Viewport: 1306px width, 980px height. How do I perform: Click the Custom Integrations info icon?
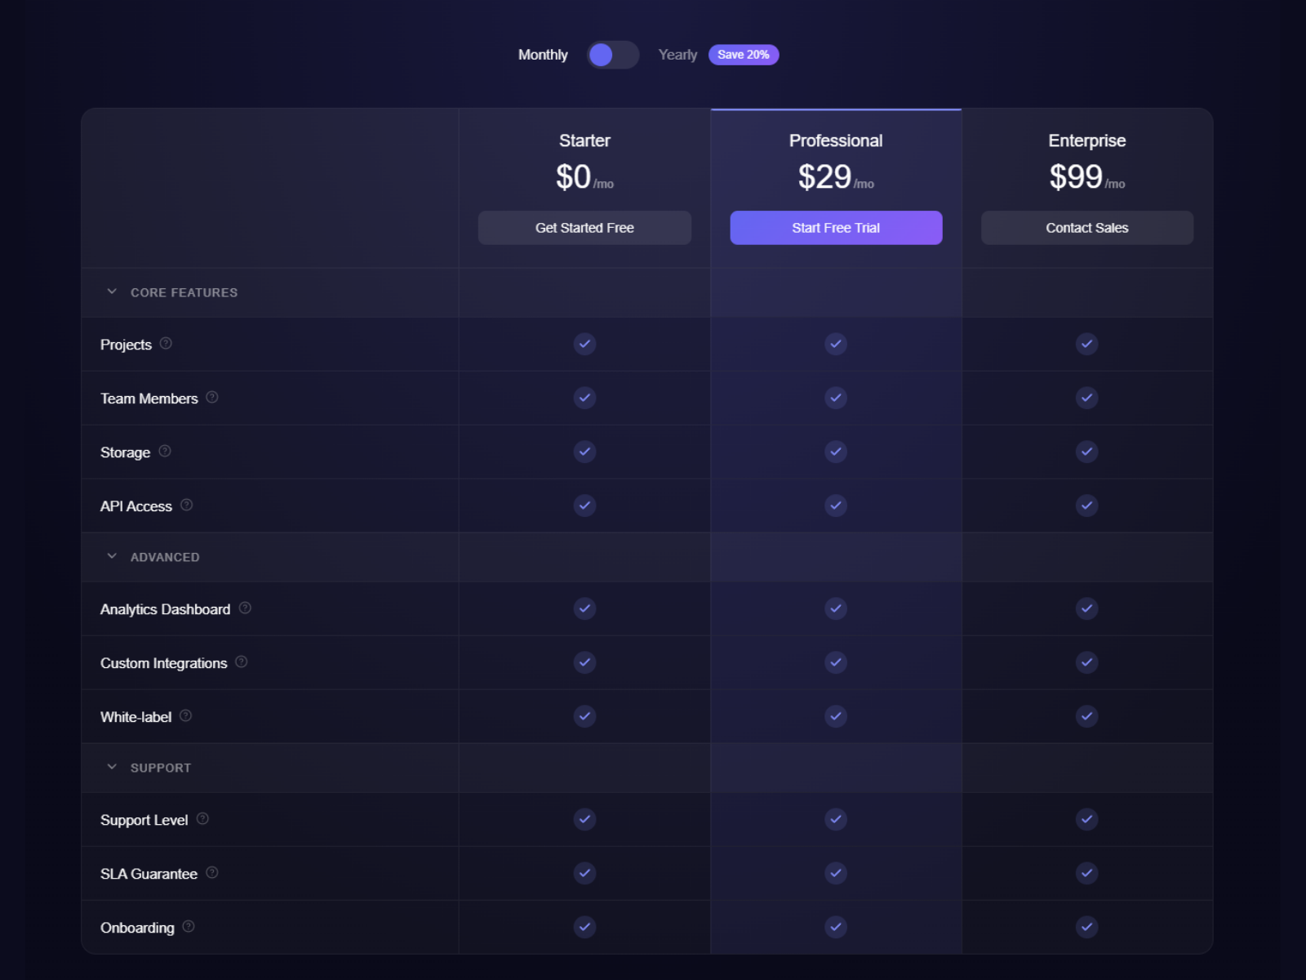pyautogui.click(x=242, y=662)
